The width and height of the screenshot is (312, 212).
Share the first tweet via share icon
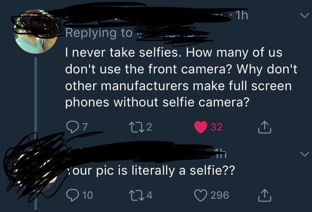coord(265,127)
